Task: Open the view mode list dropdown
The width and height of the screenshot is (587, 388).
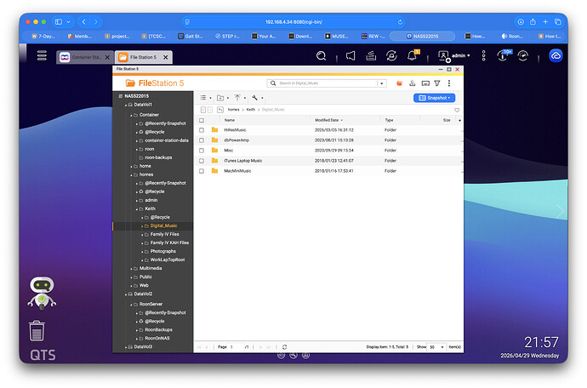Action: (x=206, y=98)
